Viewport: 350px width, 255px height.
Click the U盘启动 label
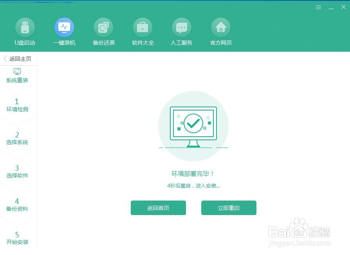(25, 43)
